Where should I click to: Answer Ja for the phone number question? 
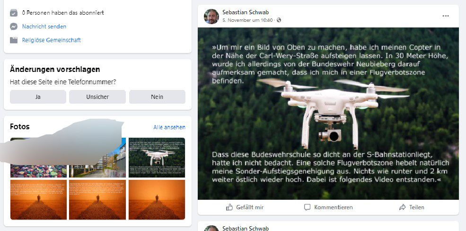(x=38, y=97)
